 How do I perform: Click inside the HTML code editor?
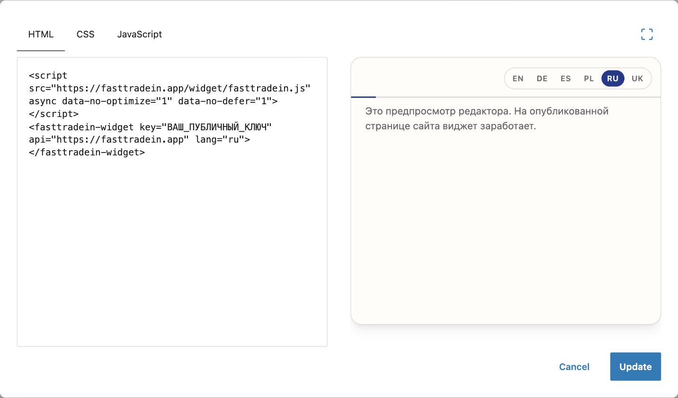tap(172, 202)
